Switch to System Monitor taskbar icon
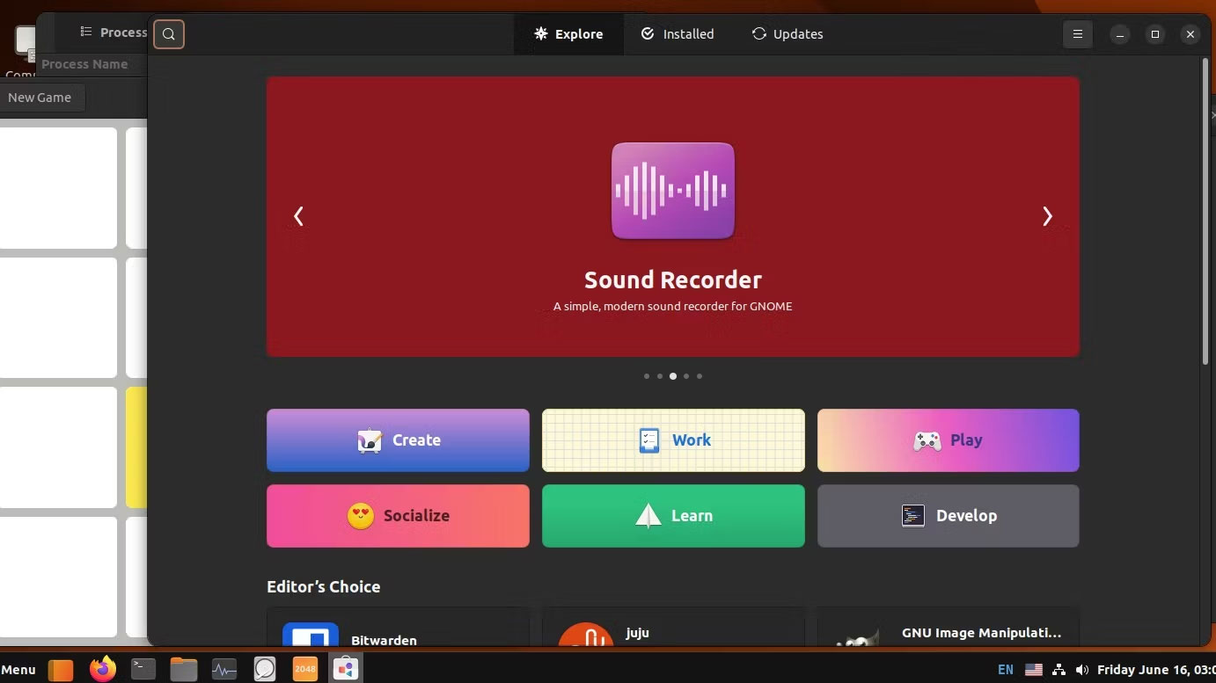1216x683 pixels. coord(224,669)
